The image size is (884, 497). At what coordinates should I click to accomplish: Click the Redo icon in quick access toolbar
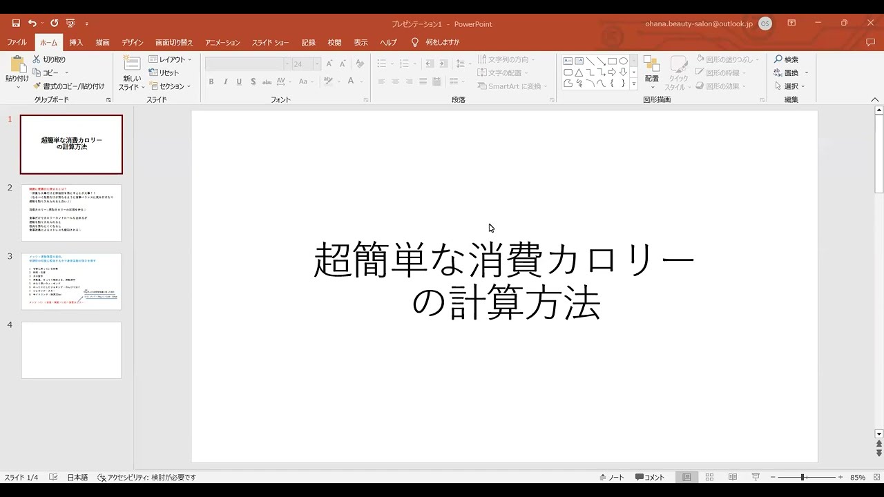click(54, 23)
